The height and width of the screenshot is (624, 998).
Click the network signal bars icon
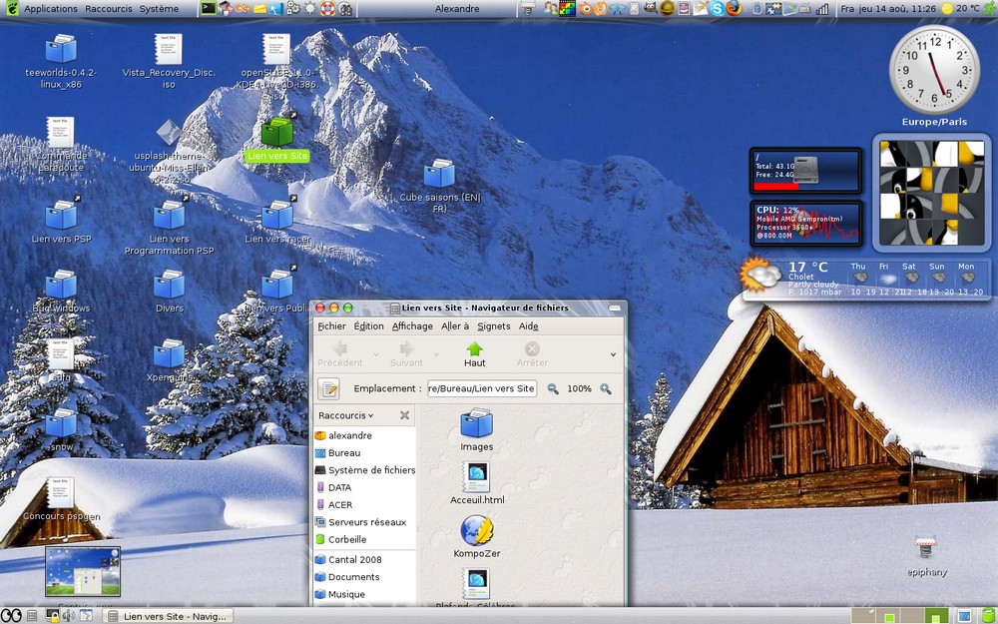[822, 9]
